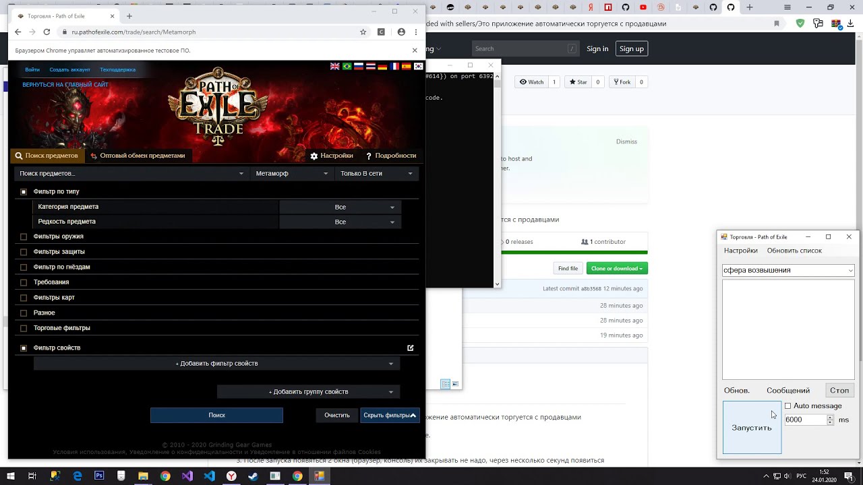Increase the ms delay with the spinner up arrow
863x485 pixels.
pos(830,417)
